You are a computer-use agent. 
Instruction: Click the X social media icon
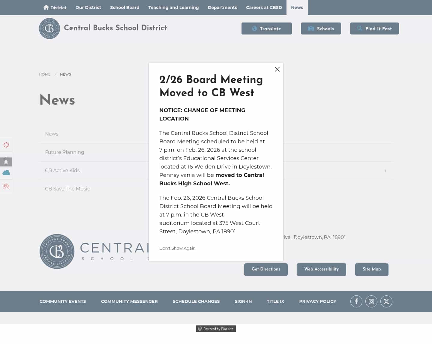pyautogui.click(x=386, y=301)
